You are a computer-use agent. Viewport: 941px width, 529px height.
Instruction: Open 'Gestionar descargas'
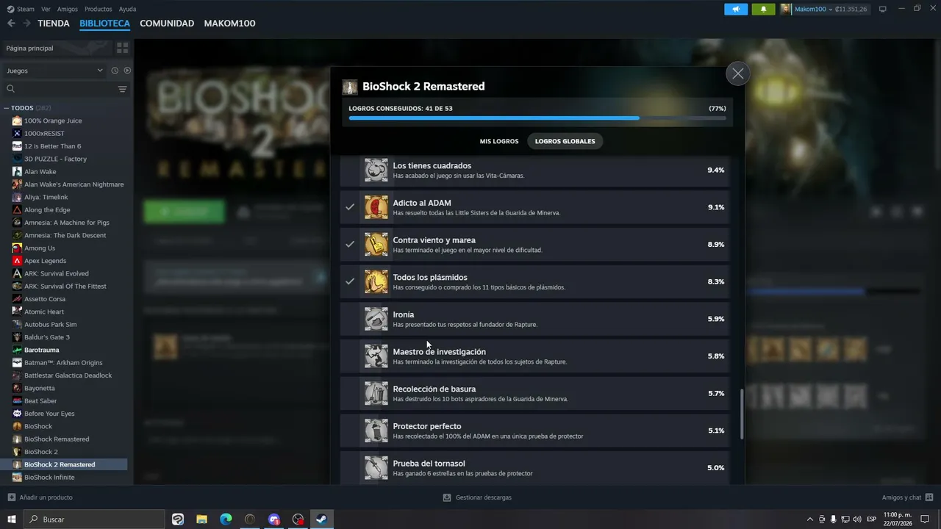coord(477,497)
